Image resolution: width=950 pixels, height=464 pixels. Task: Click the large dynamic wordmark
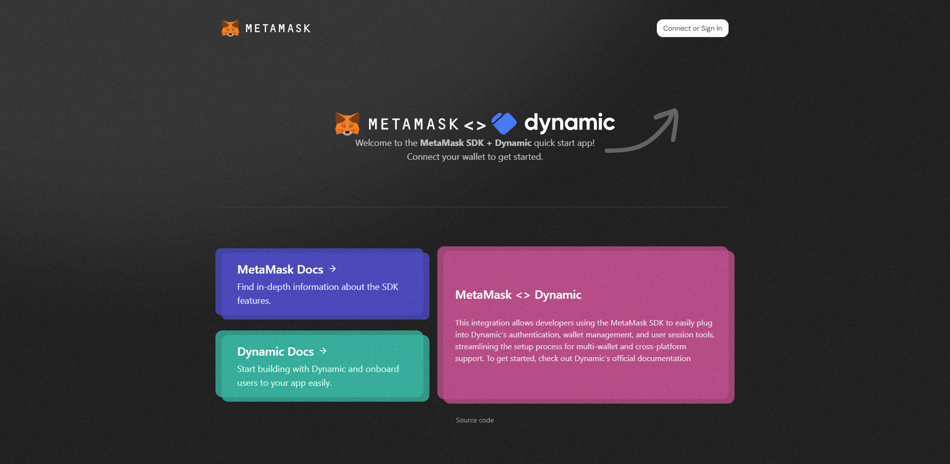point(570,123)
